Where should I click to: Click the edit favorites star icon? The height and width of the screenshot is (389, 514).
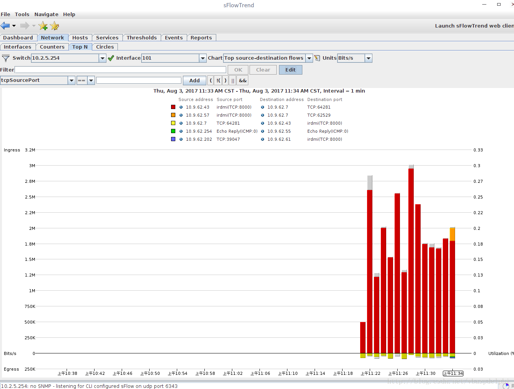(x=55, y=26)
